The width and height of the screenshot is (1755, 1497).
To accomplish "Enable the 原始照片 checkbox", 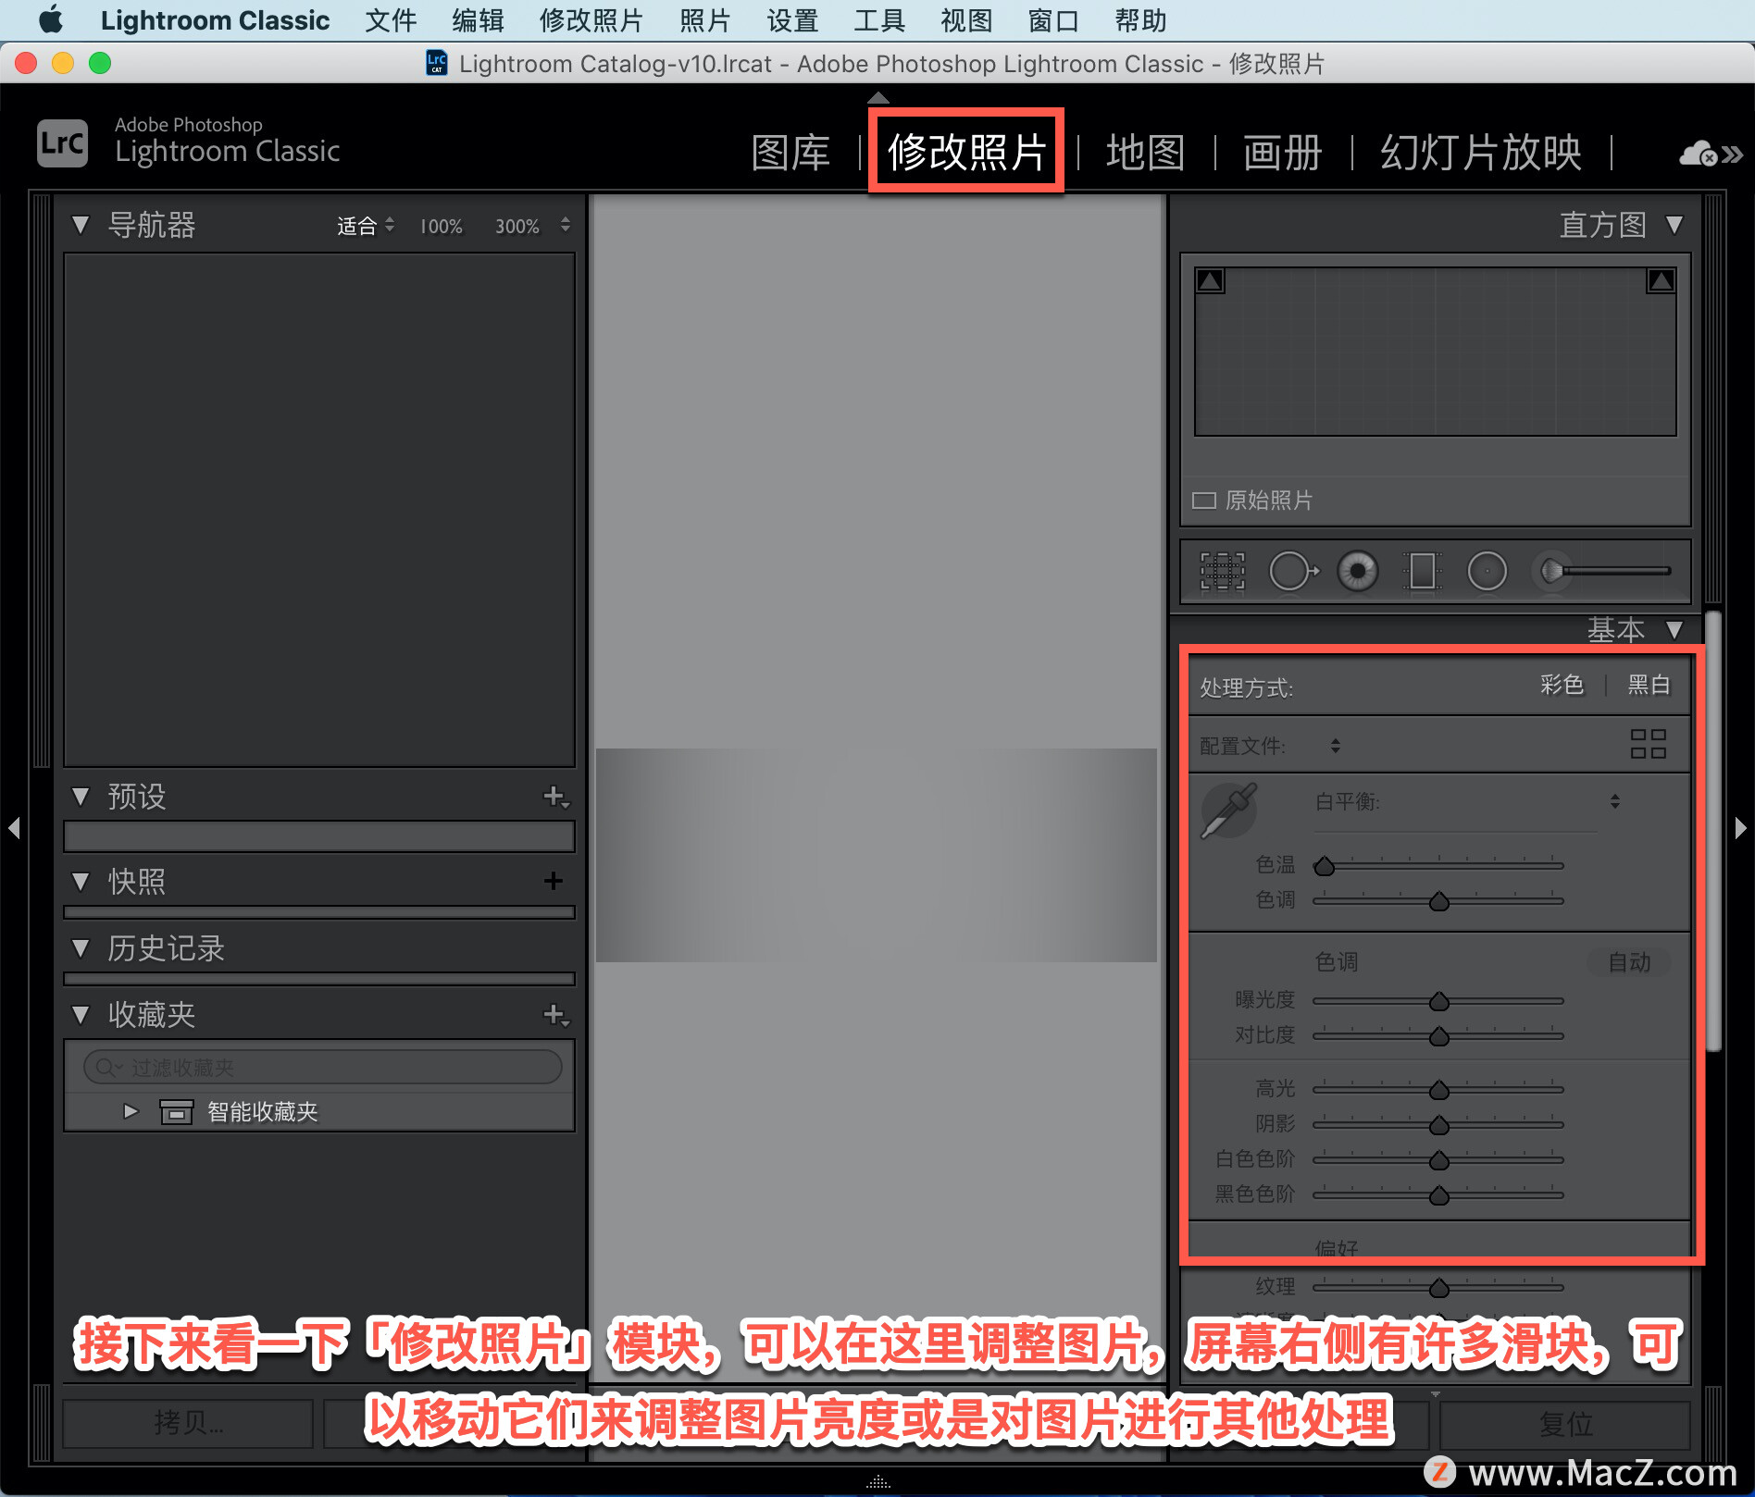I will click(x=1203, y=501).
